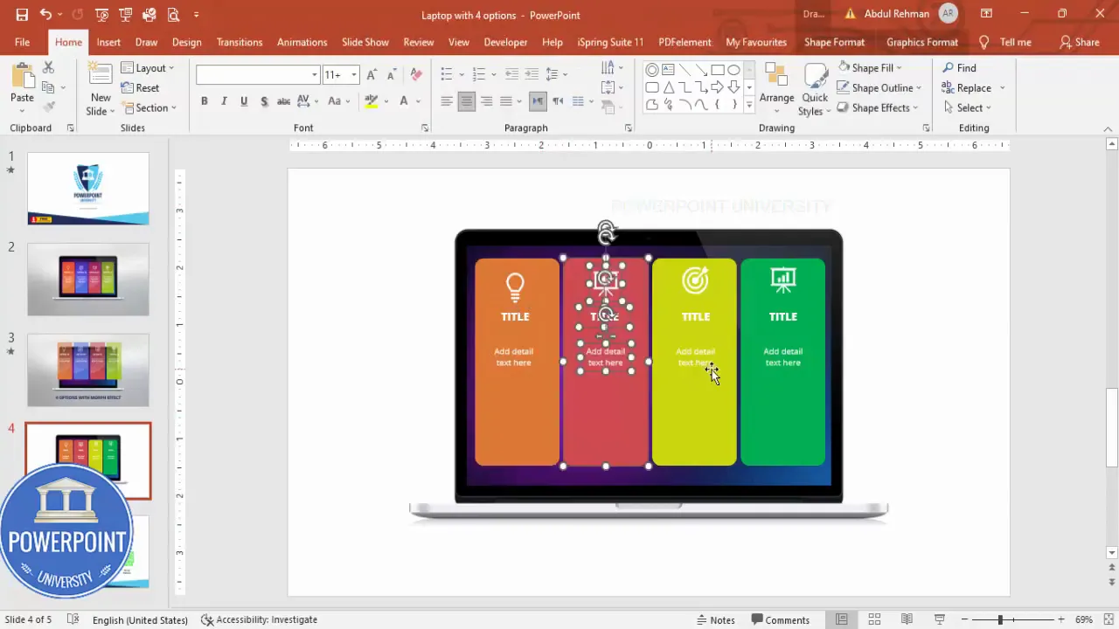Expand the shapes gallery More arrow
1119x629 pixels.
click(x=748, y=105)
